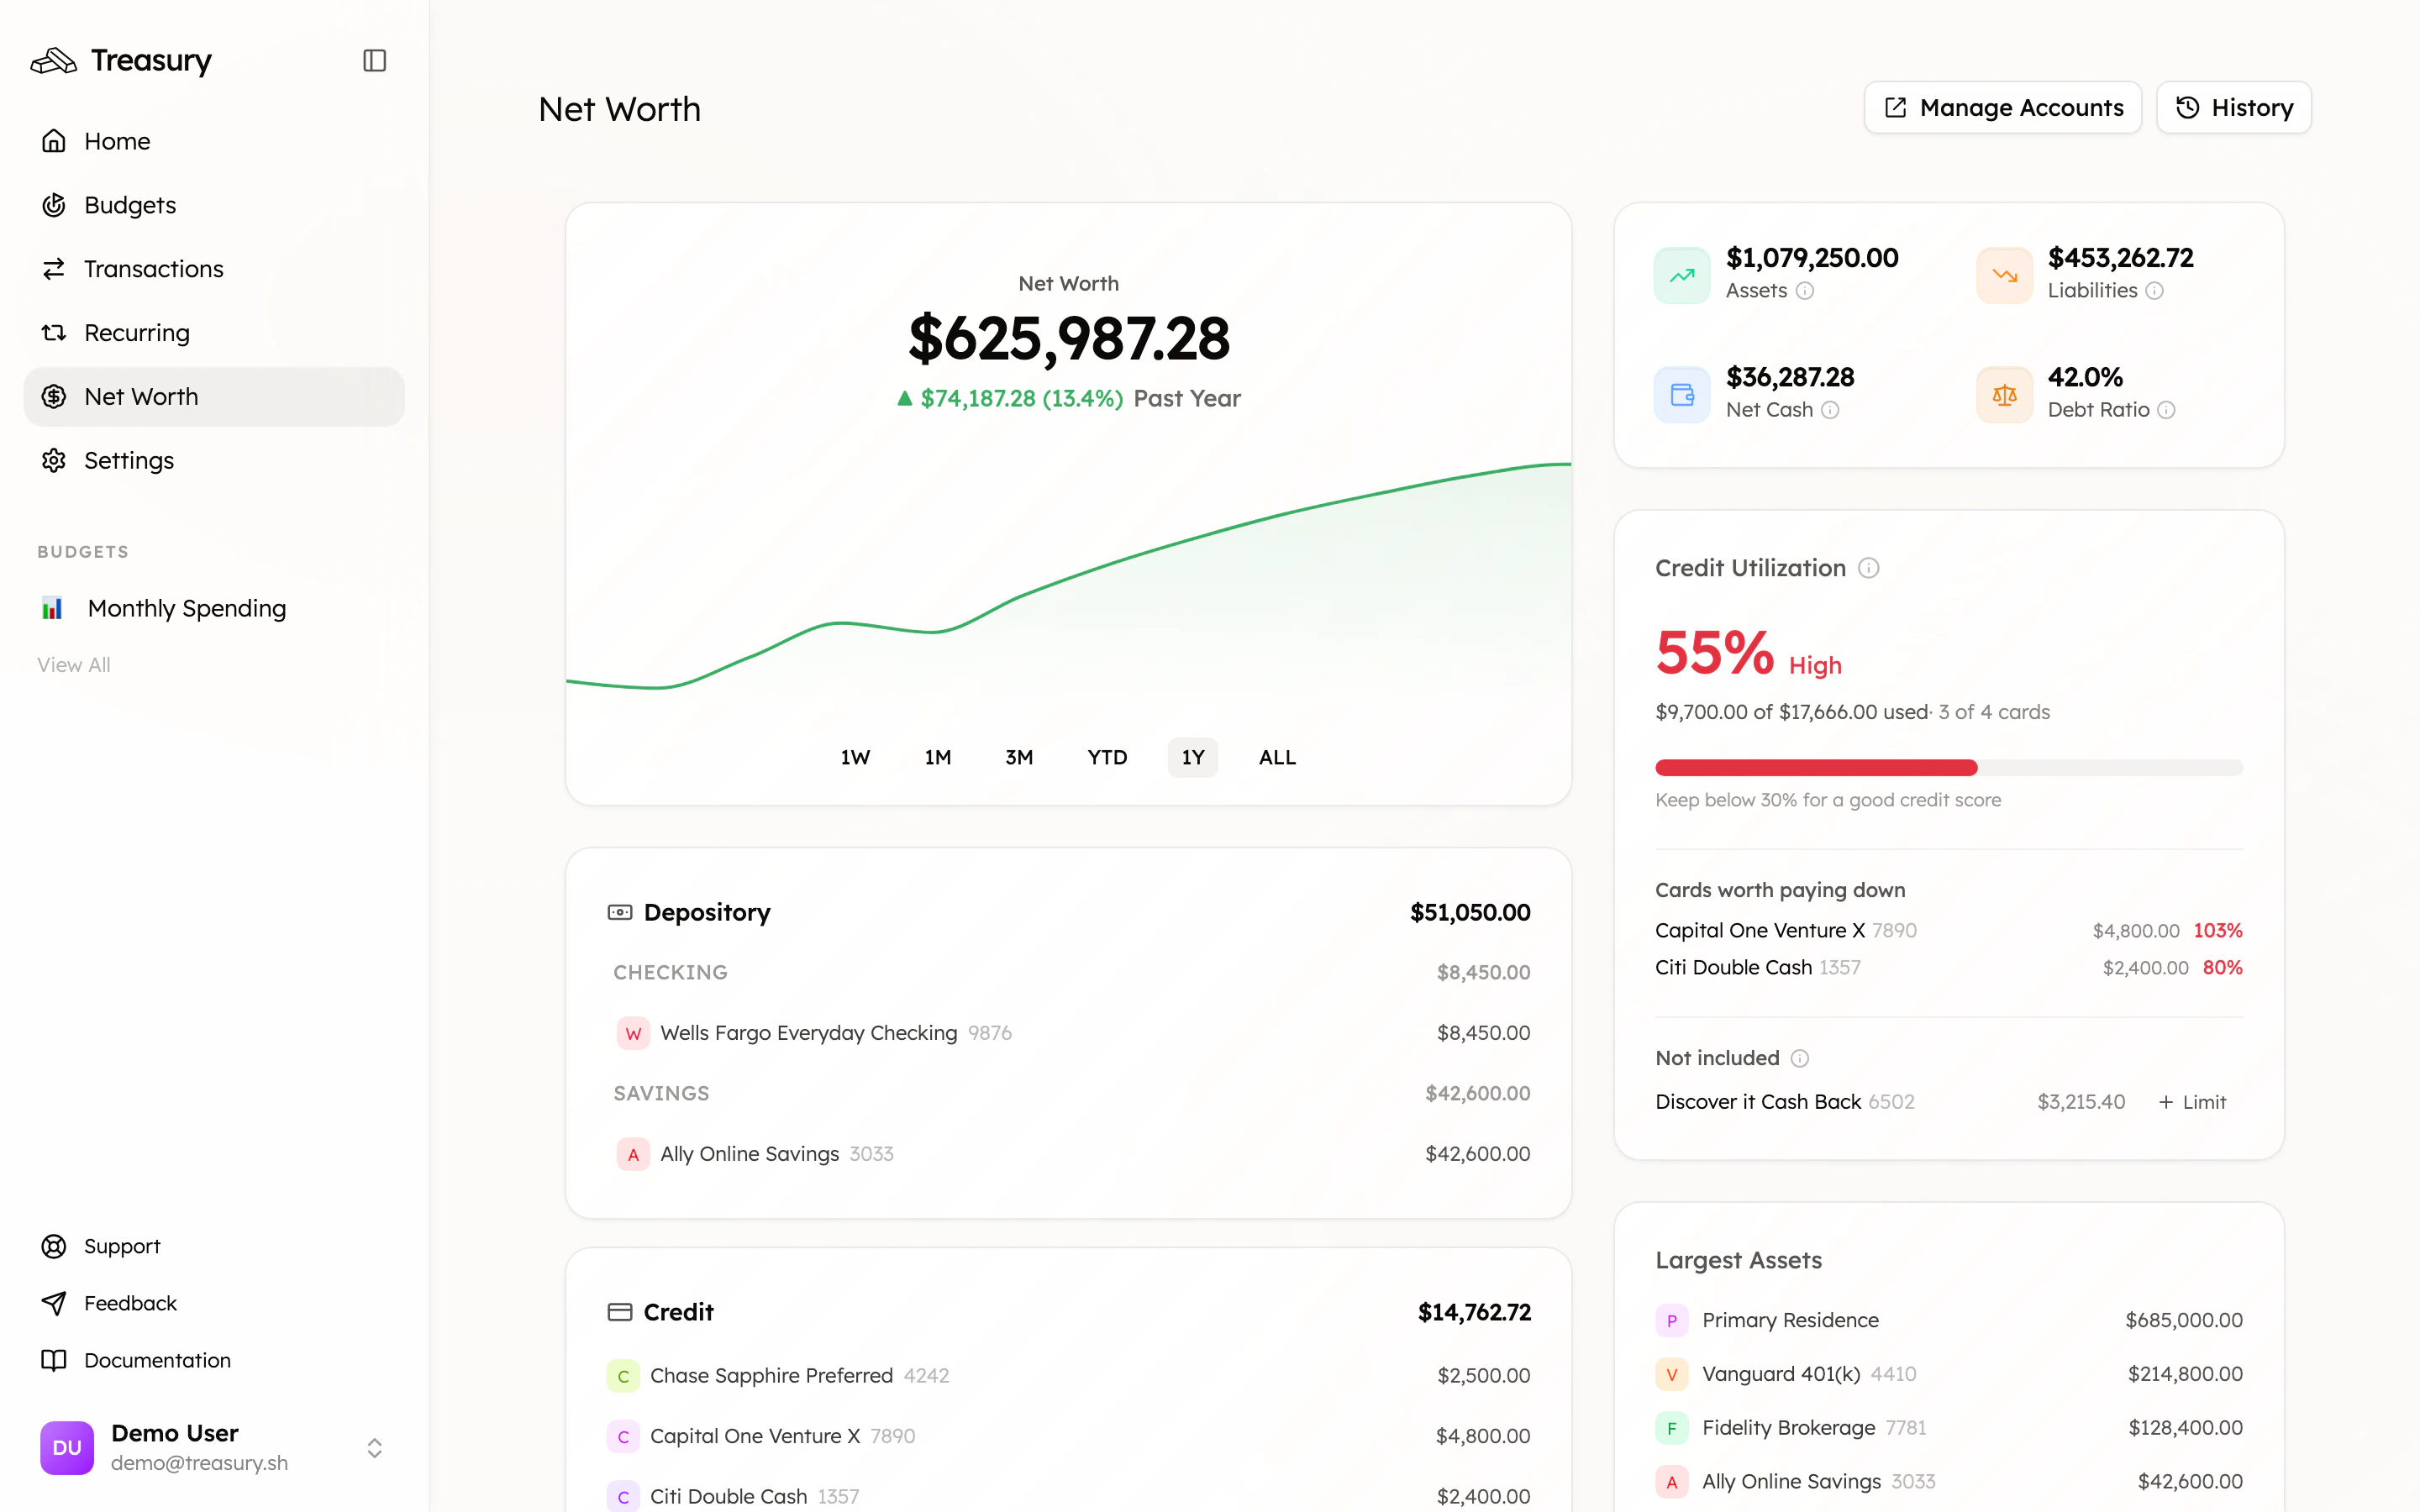Click the blue Net Cash wallet icon
2420x1512 pixels.
click(1682, 395)
